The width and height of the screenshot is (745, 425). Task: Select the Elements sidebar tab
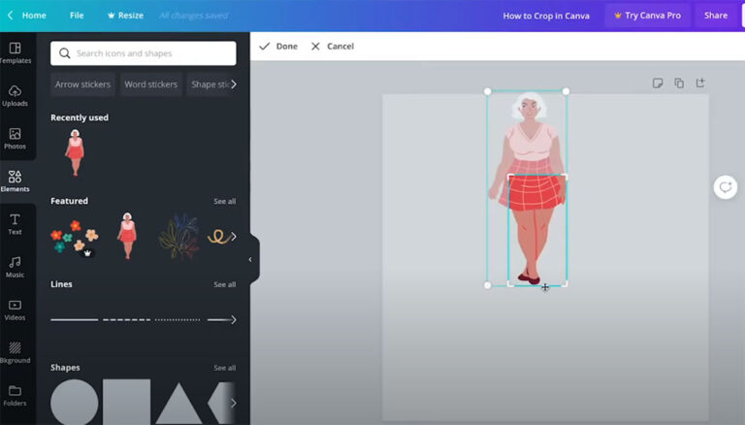16,181
